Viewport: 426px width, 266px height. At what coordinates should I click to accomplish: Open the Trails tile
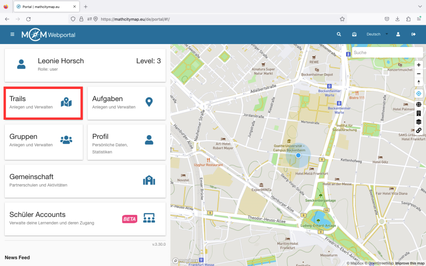(x=43, y=103)
